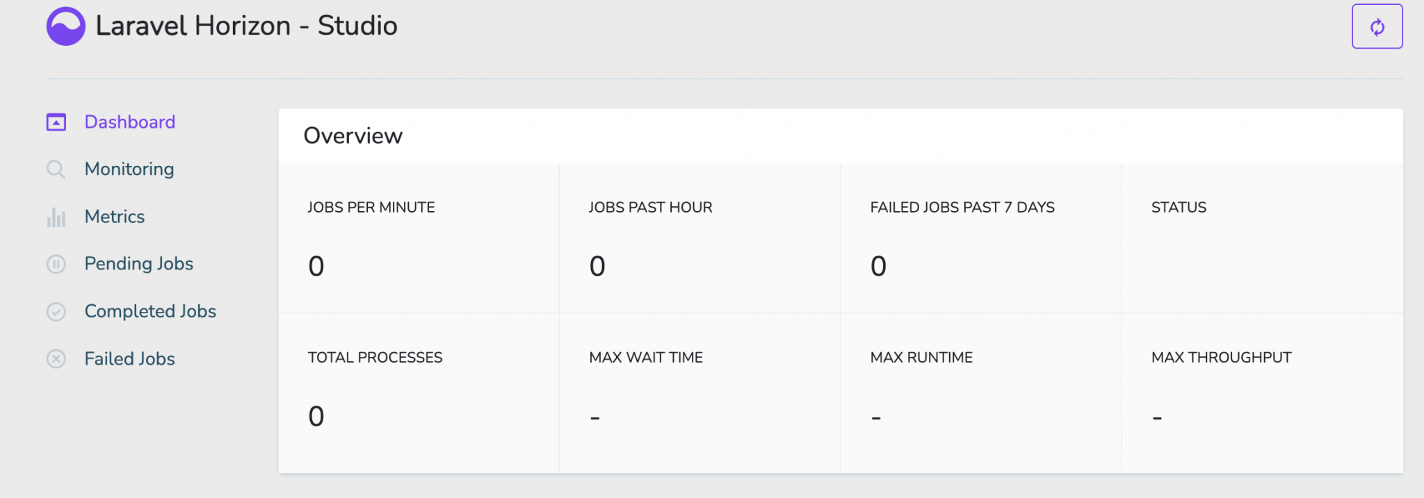The height and width of the screenshot is (498, 1424).
Task: Click the refresh button at top right
Action: [x=1377, y=27]
